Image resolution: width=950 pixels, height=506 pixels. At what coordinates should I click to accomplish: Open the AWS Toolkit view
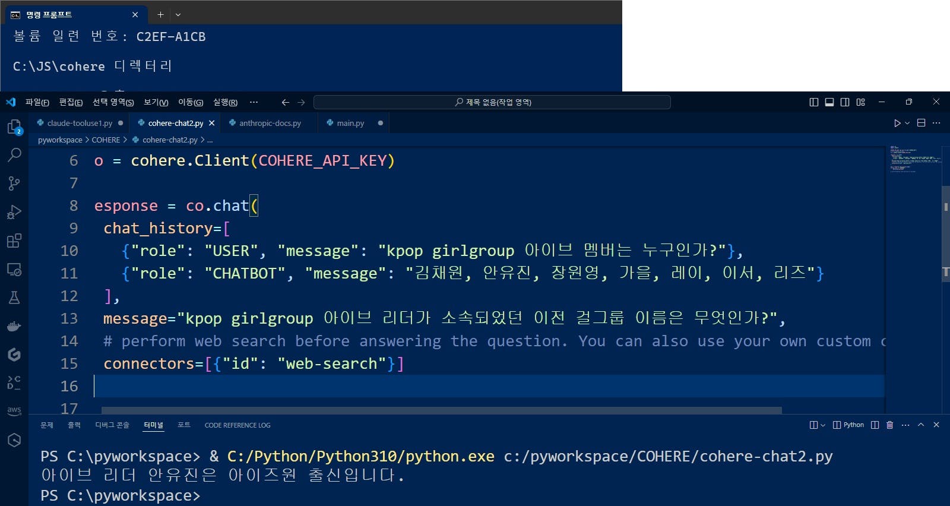tap(14, 411)
